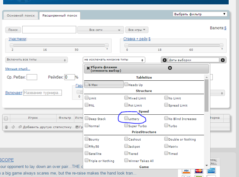Check the 6 Max checkbox
The width and height of the screenshot is (239, 177).
point(87,84)
